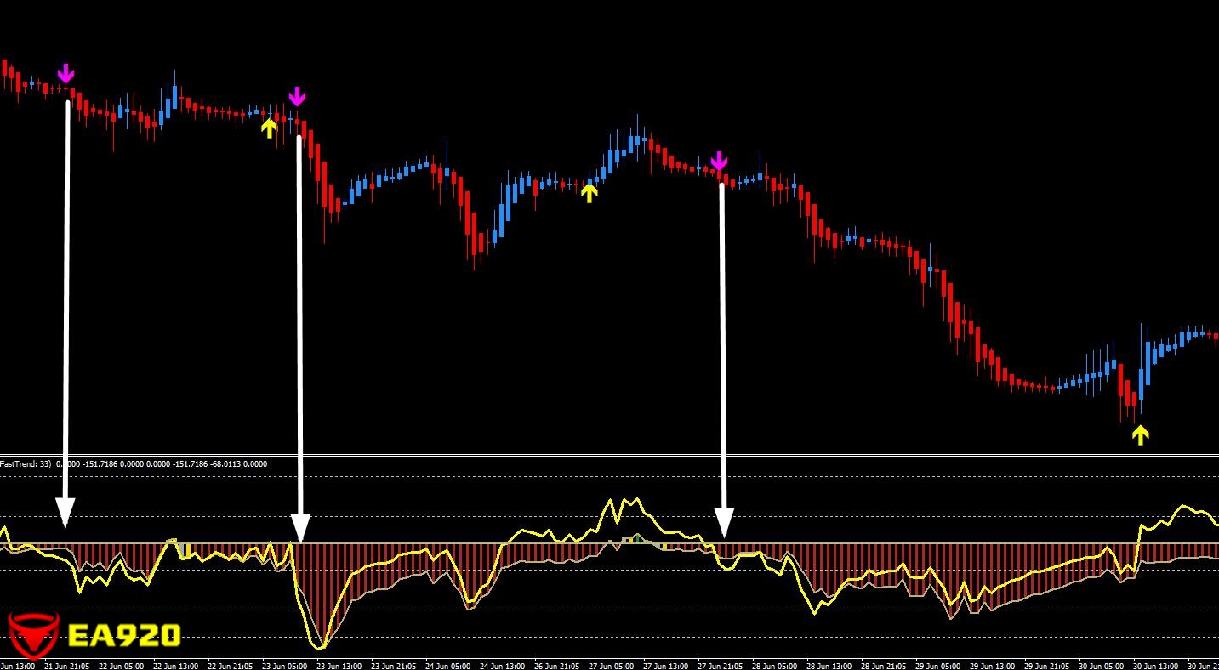This screenshot has width=1219, height=670.
Task: Select the magenta down arrow above the 23 Jun drop
Action: point(296,97)
